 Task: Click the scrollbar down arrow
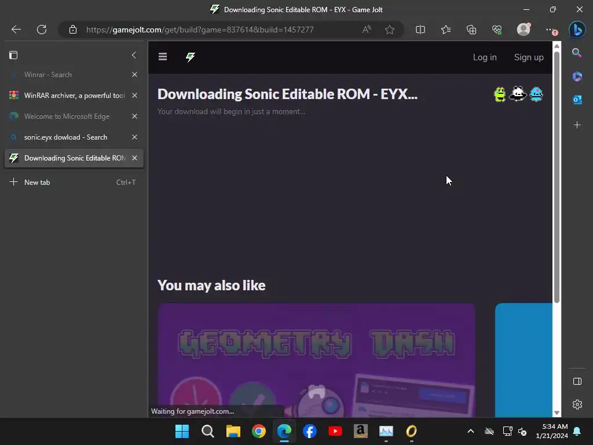click(557, 413)
